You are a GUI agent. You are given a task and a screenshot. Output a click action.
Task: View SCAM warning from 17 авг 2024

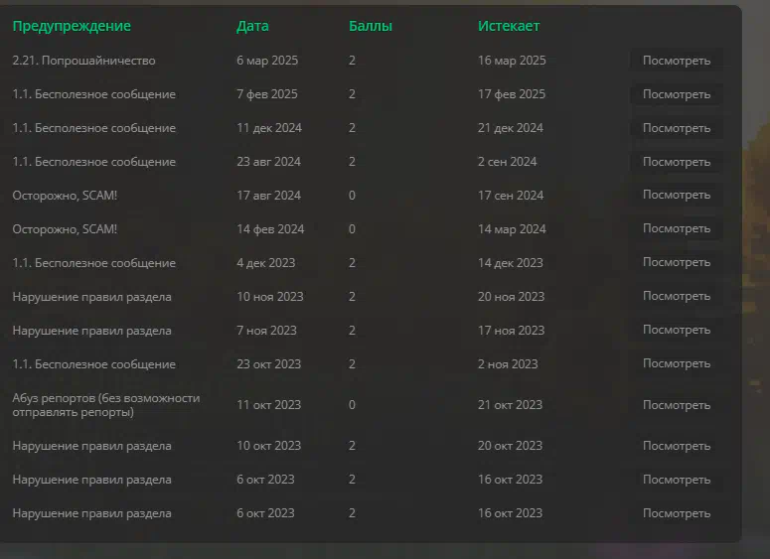[677, 195]
